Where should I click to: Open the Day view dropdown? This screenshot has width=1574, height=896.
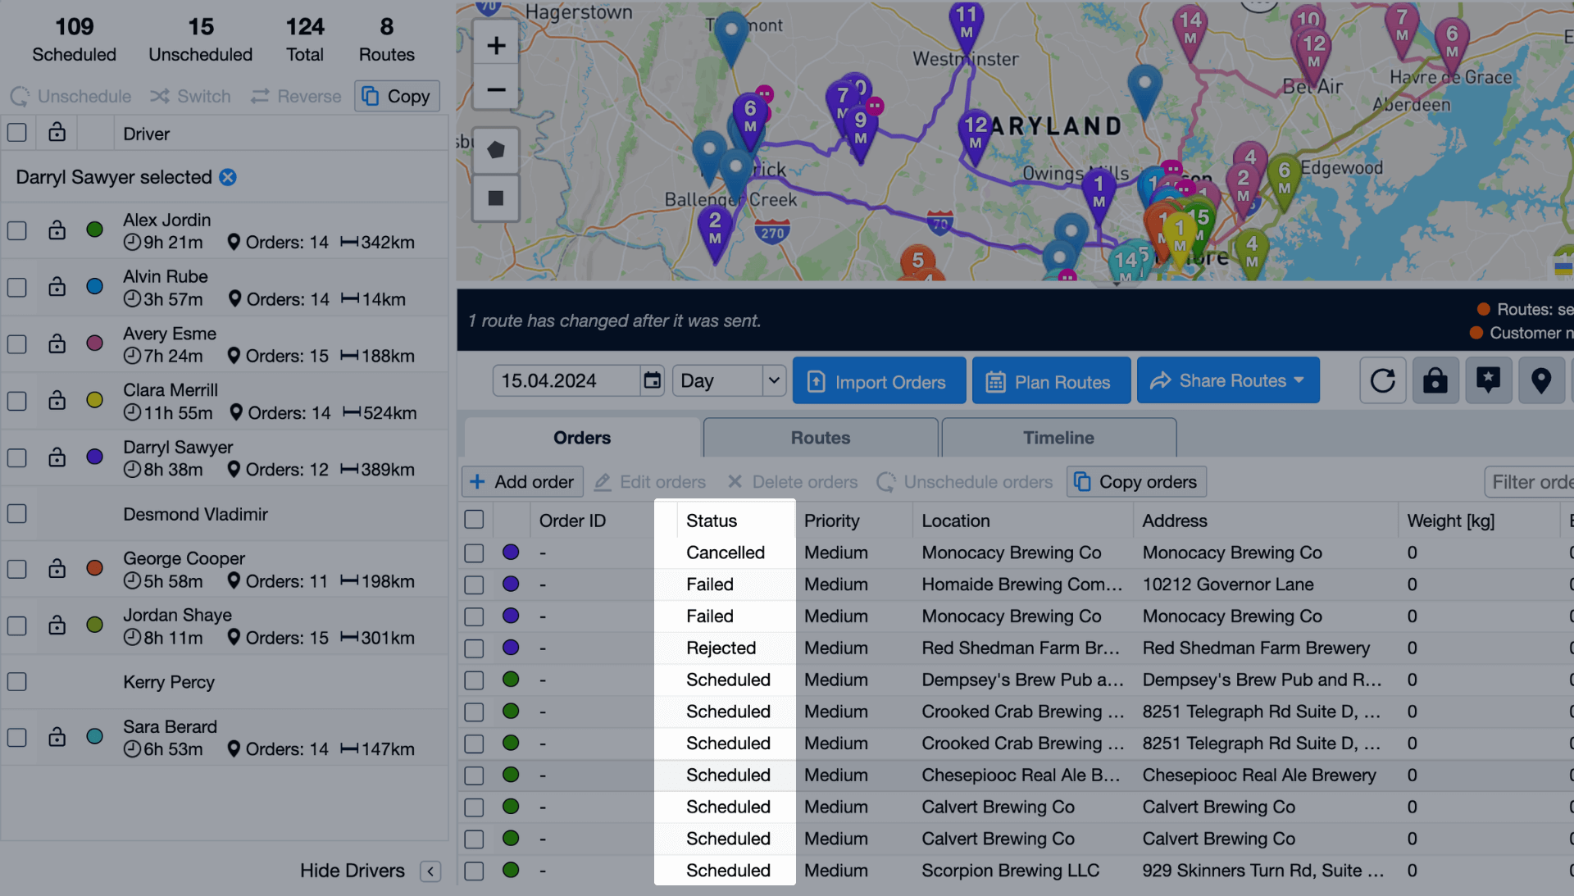(729, 380)
